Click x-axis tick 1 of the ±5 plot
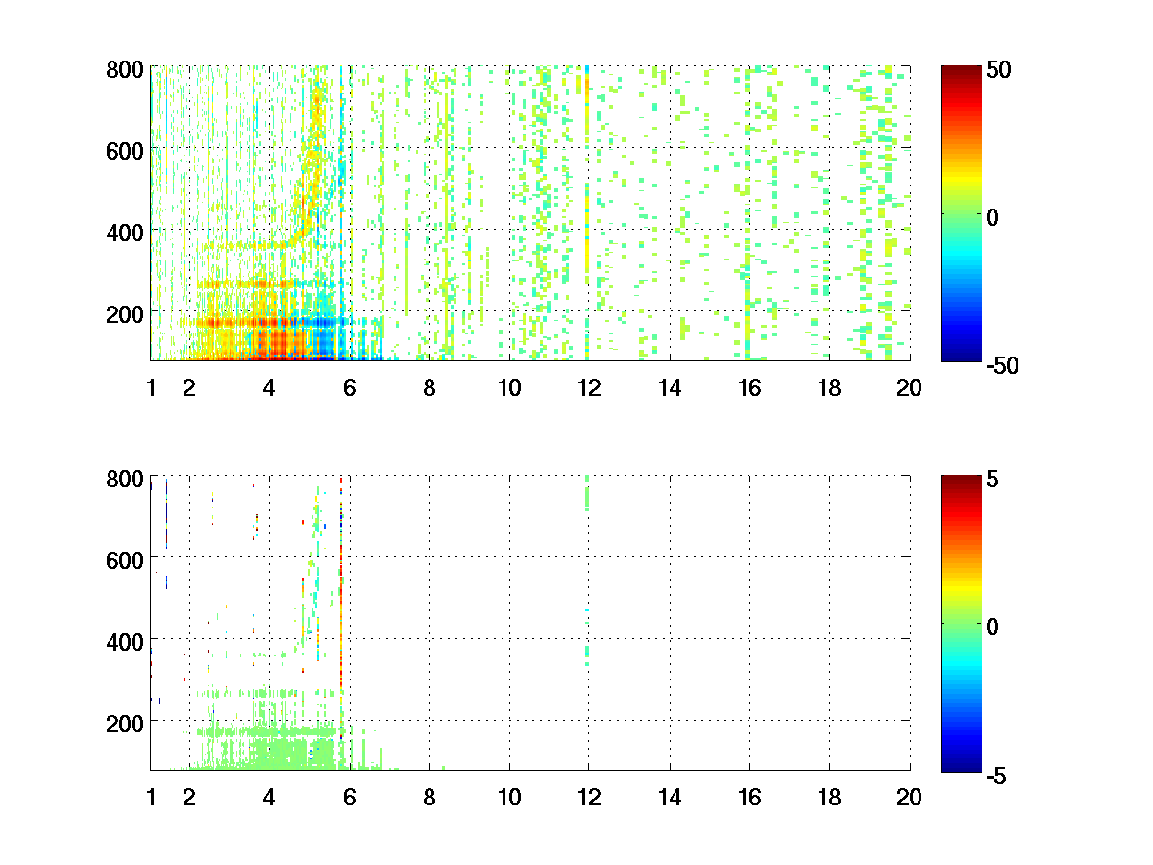1153x865 pixels. point(151,797)
